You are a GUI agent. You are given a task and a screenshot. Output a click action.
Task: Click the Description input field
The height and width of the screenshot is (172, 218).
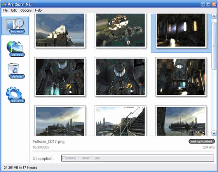pos(138,158)
